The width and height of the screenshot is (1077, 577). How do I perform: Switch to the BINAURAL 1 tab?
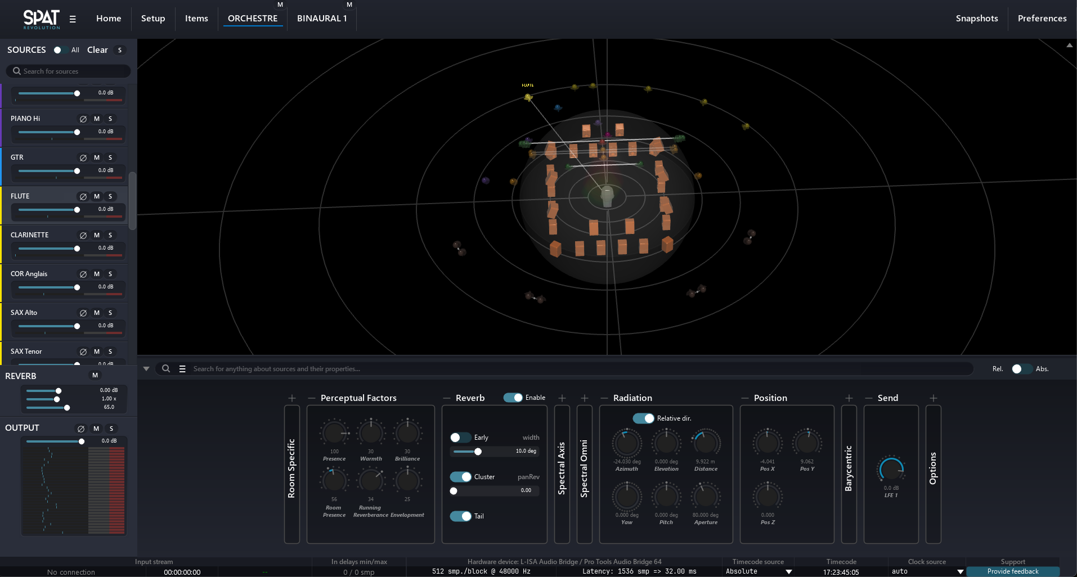click(322, 19)
